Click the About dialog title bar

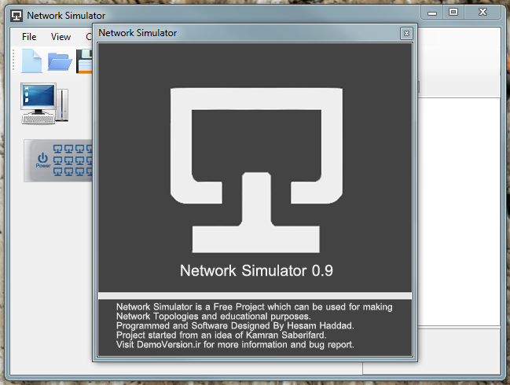pos(236,33)
